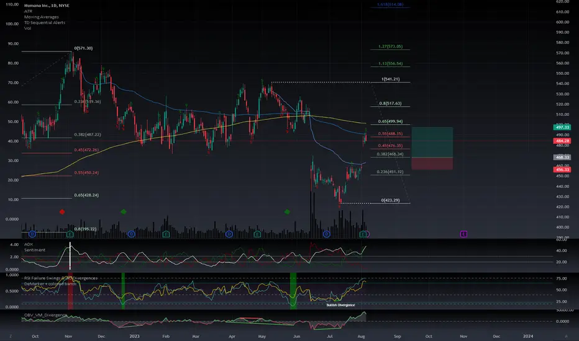Select the Sentiment indicator legend

(x=35, y=250)
